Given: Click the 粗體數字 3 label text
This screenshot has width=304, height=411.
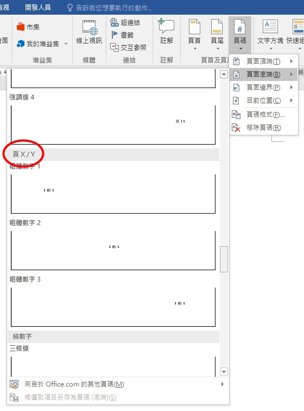Looking at the screenshot, I should [x=25, y=279].
